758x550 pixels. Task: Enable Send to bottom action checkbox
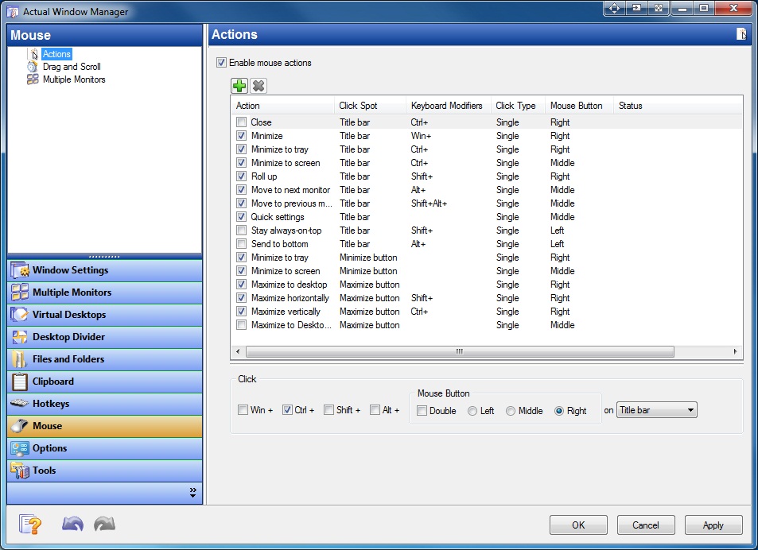241,244
